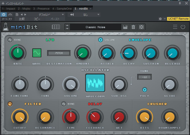
Task: Toggle the instrument activate power button
Action: (x=4, y=15)
